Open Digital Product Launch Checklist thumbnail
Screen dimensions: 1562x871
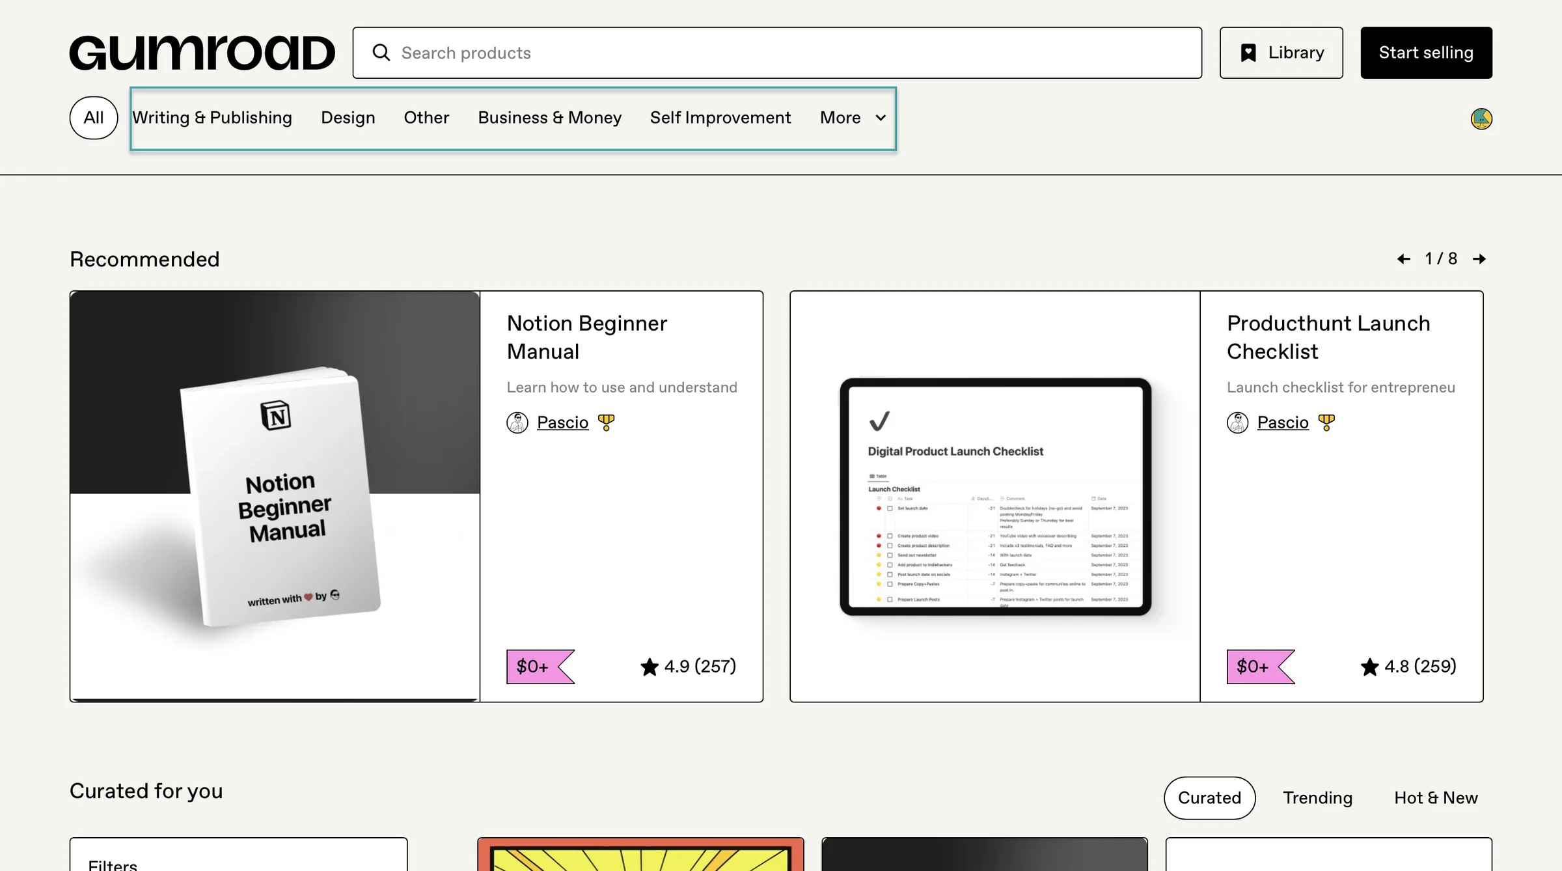(995, 496)
